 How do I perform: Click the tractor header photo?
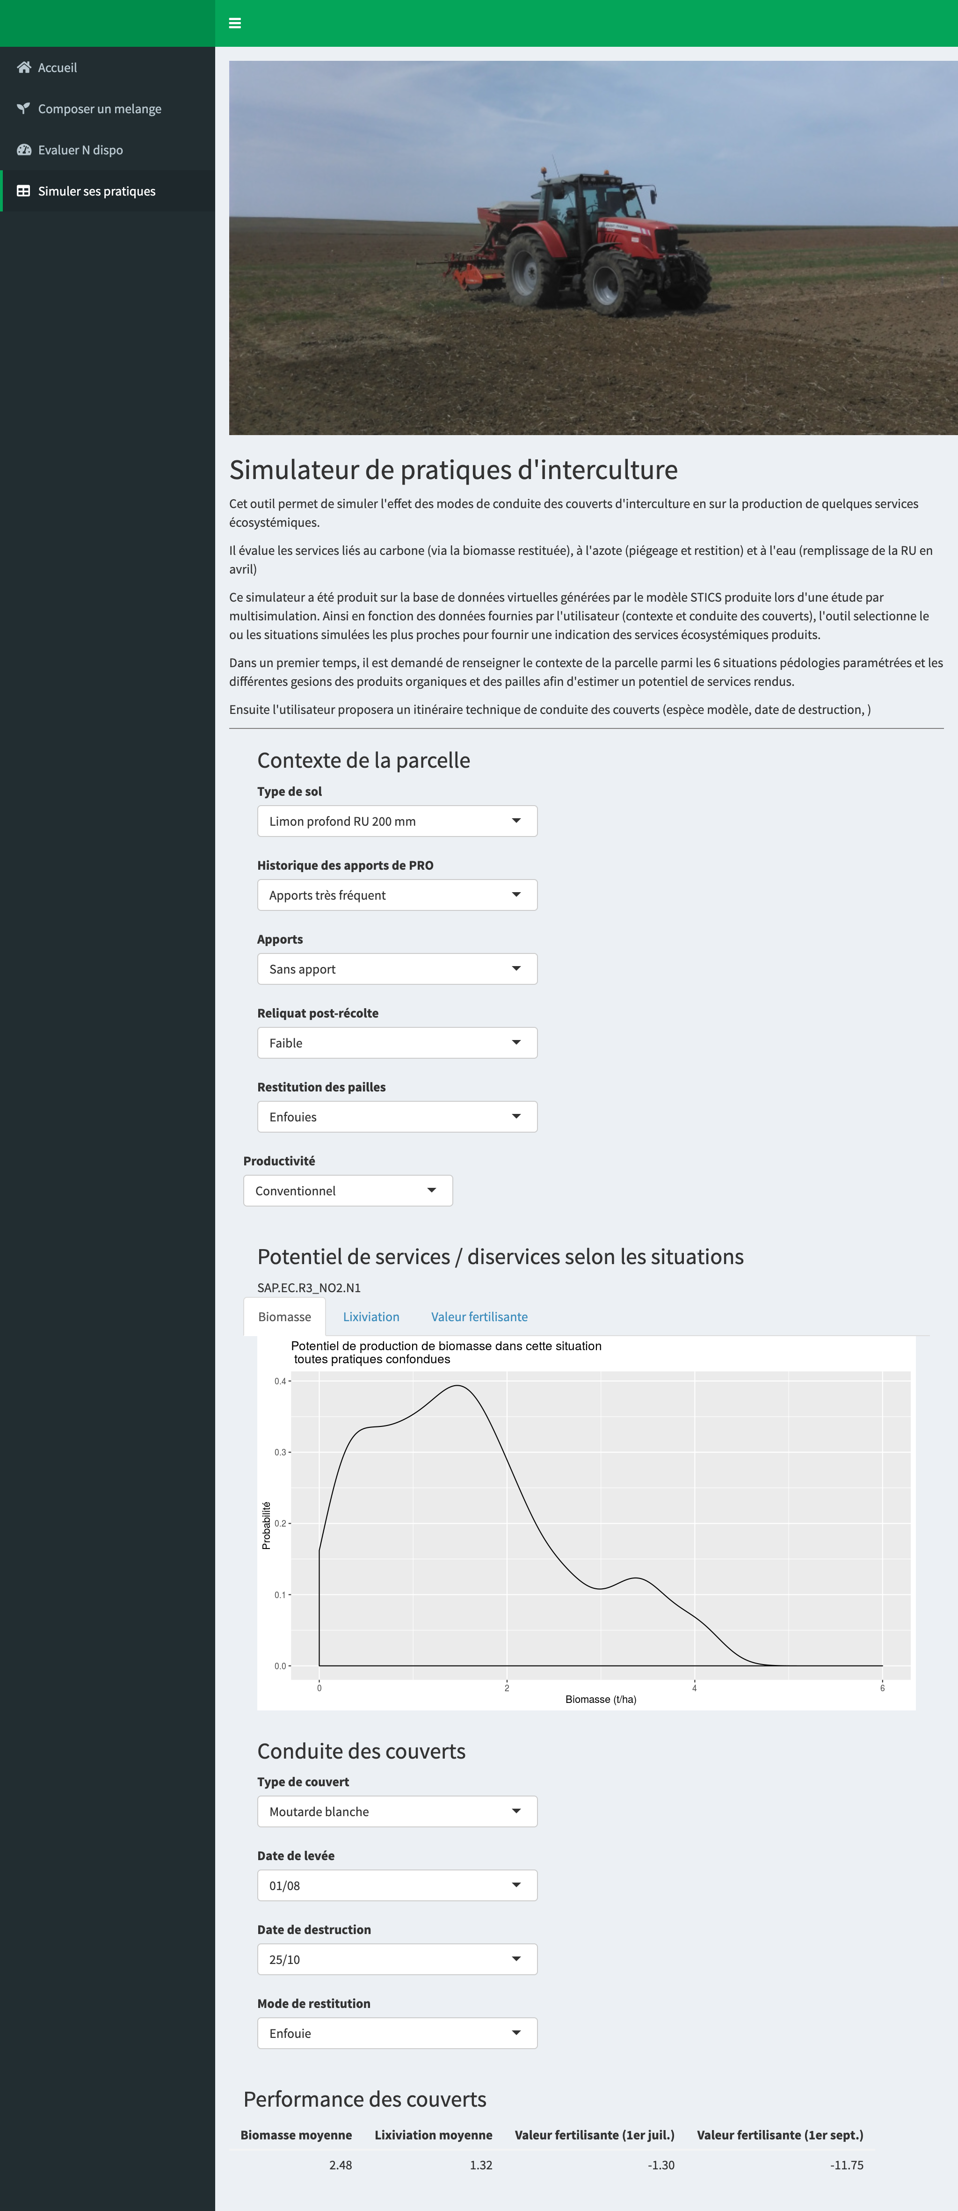[x=592, y=248]
